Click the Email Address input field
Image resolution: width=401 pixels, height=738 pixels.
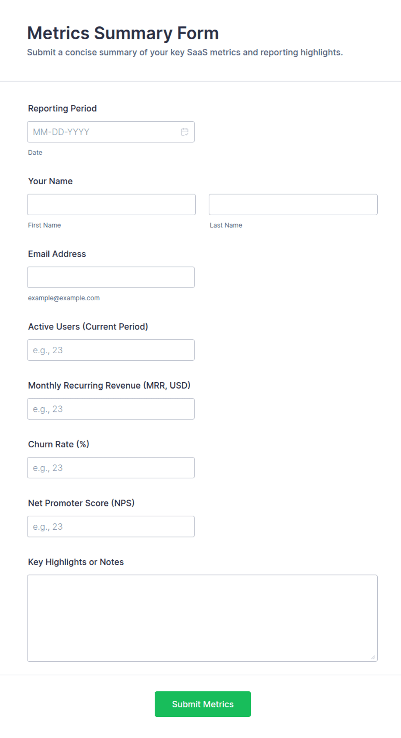[x=111, y=277]
